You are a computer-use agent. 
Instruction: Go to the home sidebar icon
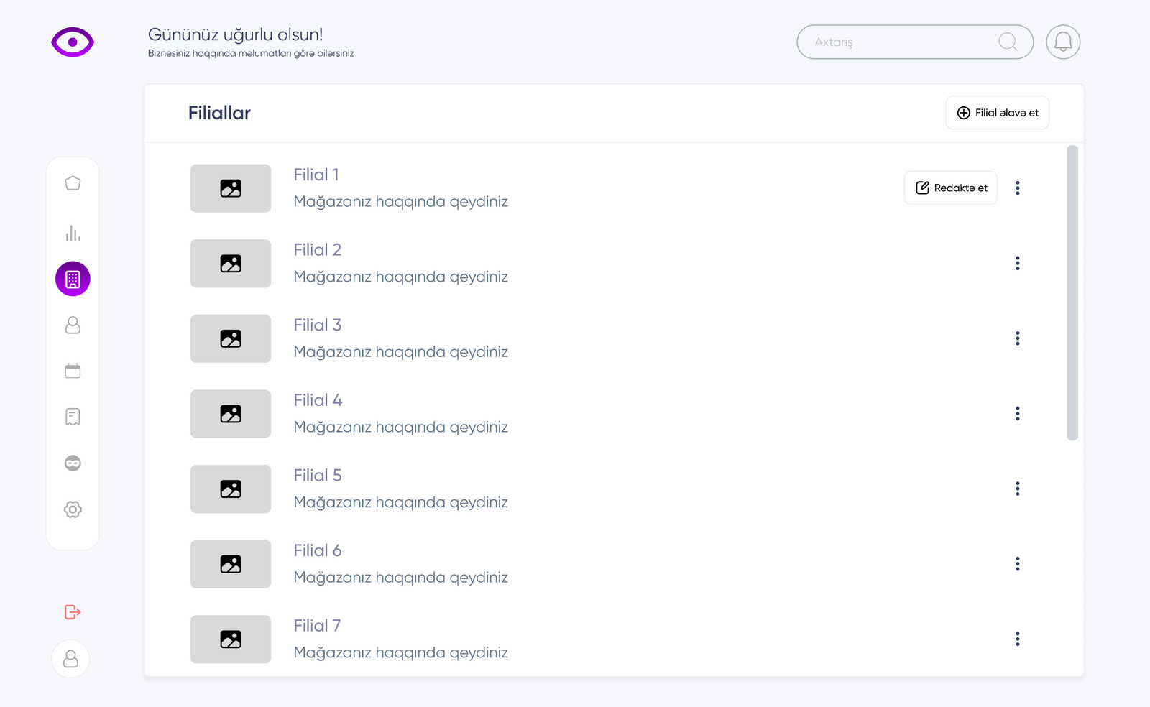tap(73, 183)
